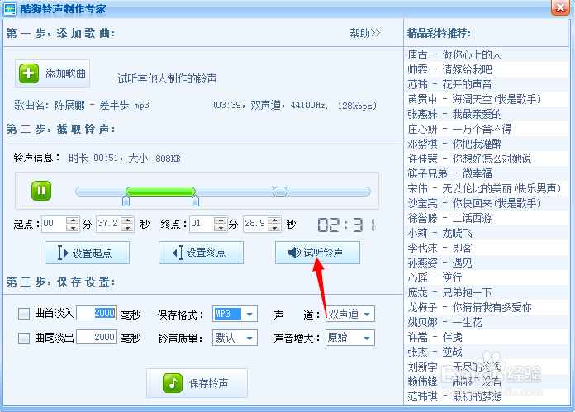Increase the end minutes 01 up arrow
Screen dimensions: 575x412
click(x=221, y=220)
